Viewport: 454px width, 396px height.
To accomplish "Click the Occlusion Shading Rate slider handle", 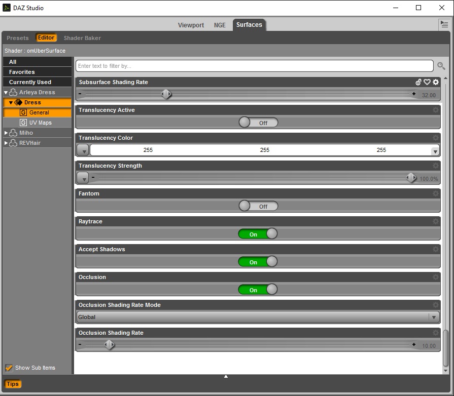I will tap(110, 344).
